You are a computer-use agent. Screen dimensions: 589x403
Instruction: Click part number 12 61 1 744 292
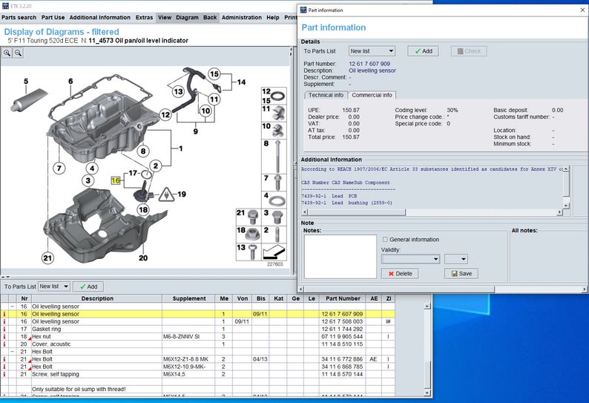342,329
